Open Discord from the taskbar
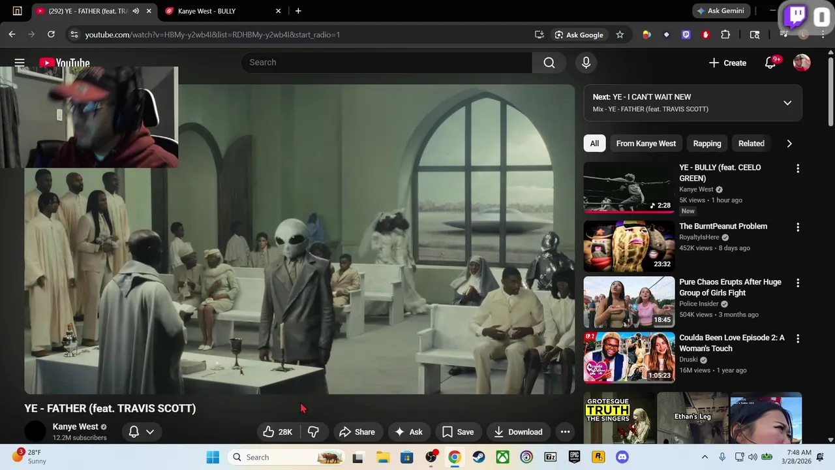 (622, 457)
